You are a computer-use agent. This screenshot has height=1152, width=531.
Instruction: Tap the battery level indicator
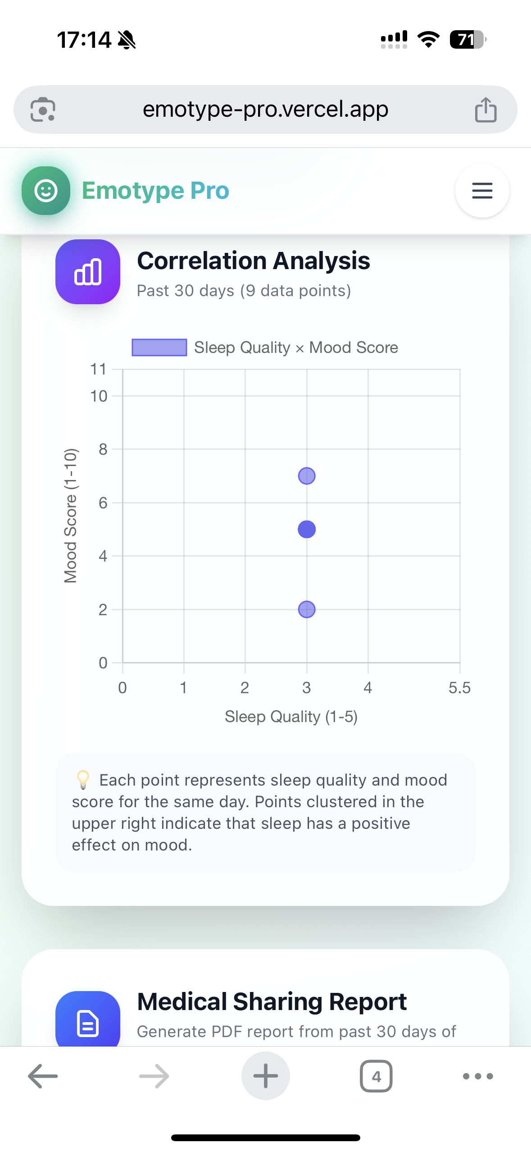[467, 40]
